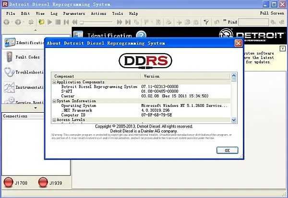Click the toolbar icon left of Copy

pyautogui.click(x=179, y=22)
